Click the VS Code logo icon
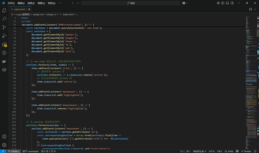259x153 pixels. (3, 3)
